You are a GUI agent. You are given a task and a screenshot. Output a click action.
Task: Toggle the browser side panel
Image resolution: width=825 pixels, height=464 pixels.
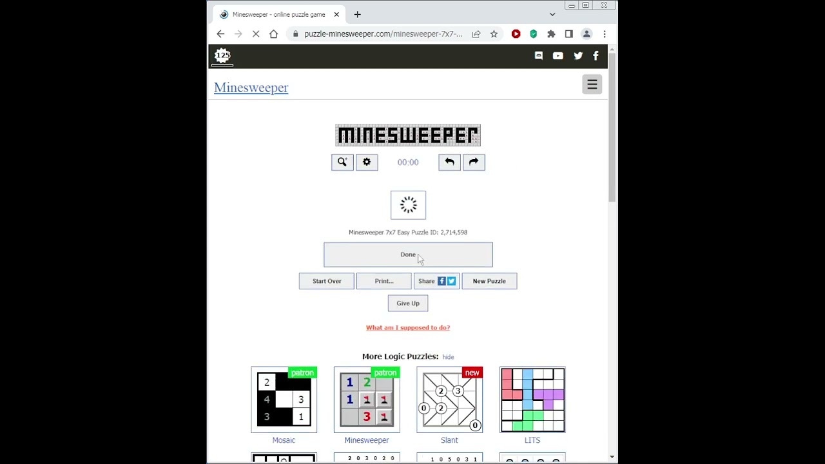568,34
